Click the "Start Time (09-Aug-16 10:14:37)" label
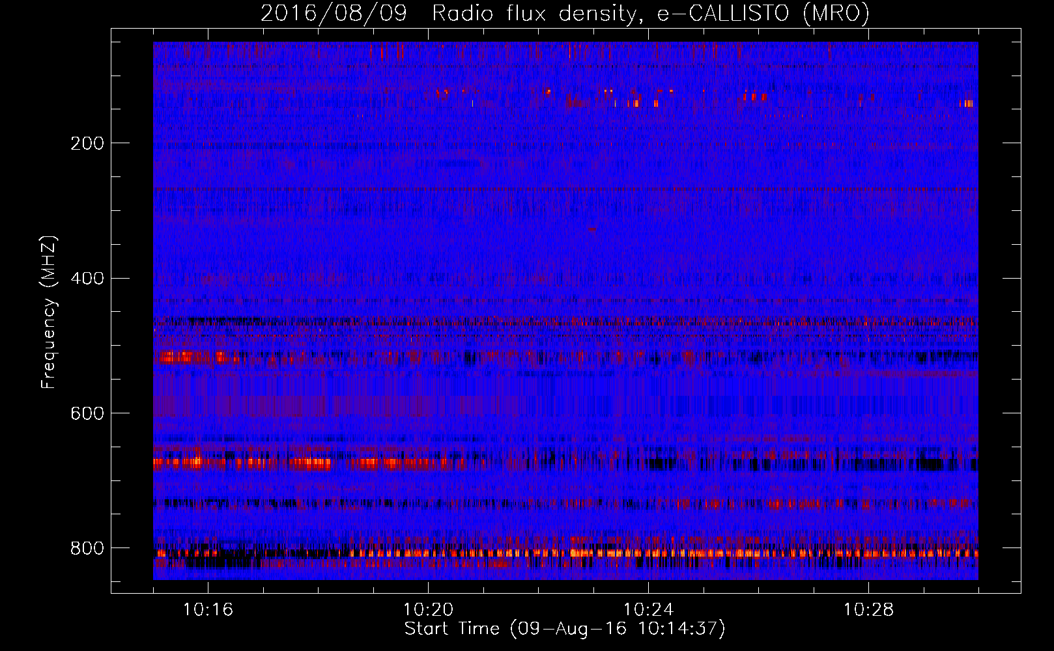 click(x=565, y=628)
